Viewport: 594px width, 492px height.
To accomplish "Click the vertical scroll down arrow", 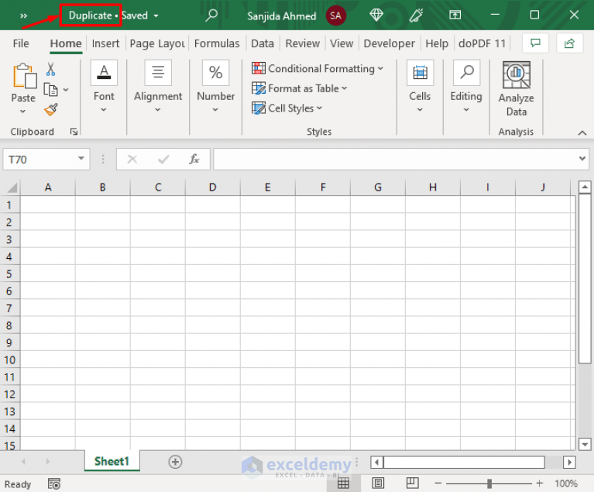I will [585, 444].
